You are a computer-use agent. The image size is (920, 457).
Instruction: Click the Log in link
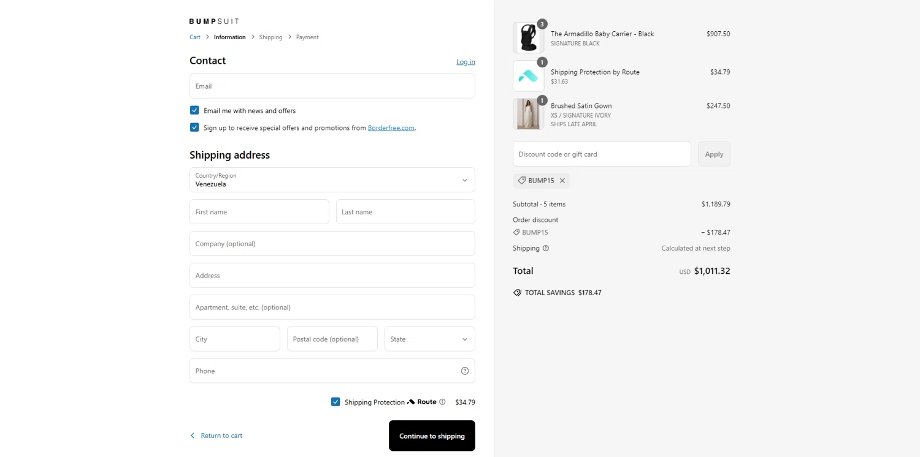466,62
